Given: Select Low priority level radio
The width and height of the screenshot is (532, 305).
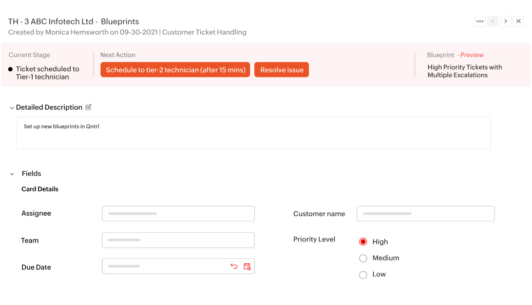Looking at the screenshot, I should (x=363, y=275).
